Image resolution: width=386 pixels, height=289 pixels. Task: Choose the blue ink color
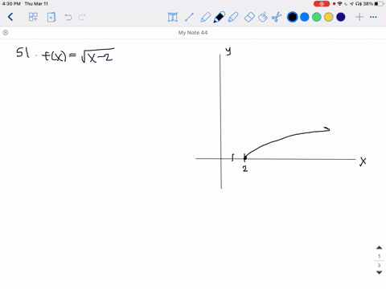pyautogui.click(x=305, y=17)
